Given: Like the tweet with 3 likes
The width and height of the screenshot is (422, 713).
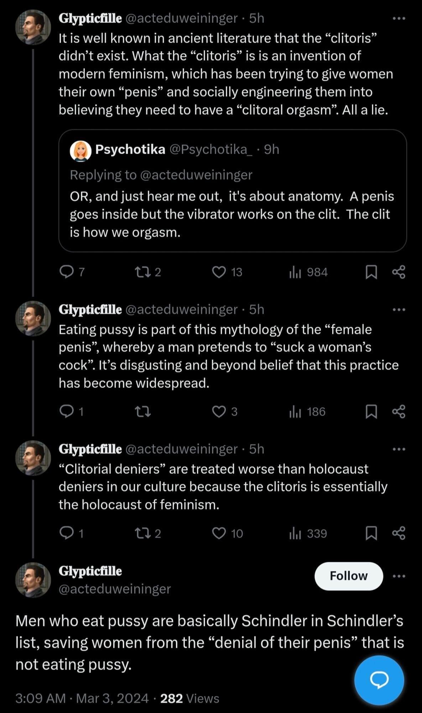Looking at the screenshot, I should tap(219, 412).
